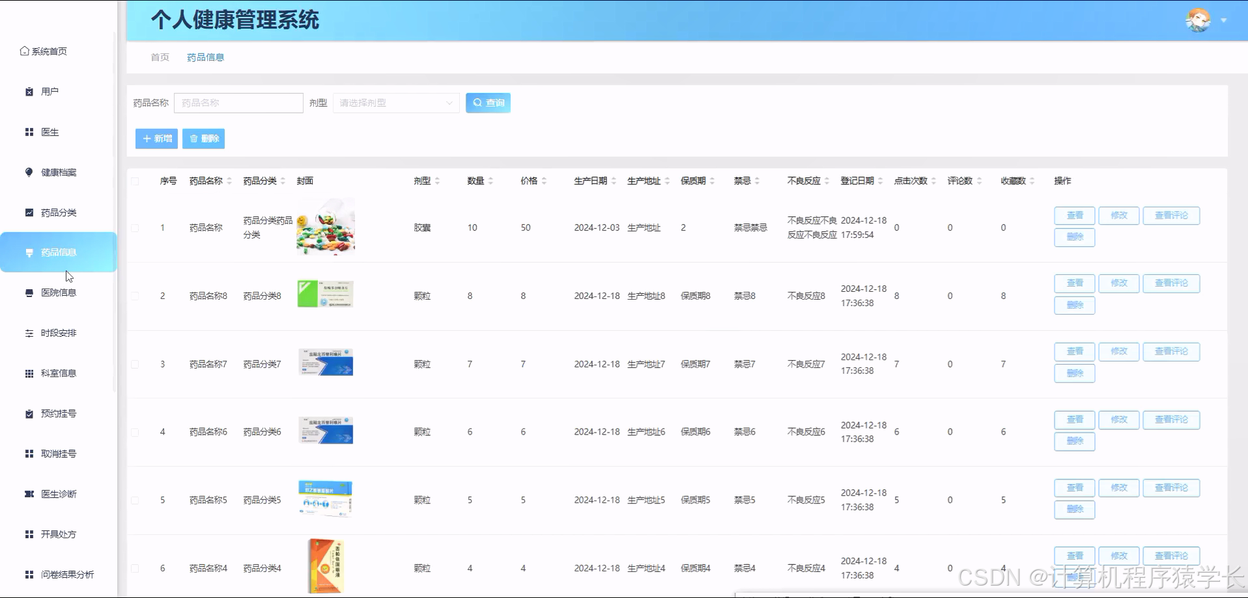
Task: Open 健康档案 from the sidebar
Action: point(29,172)
